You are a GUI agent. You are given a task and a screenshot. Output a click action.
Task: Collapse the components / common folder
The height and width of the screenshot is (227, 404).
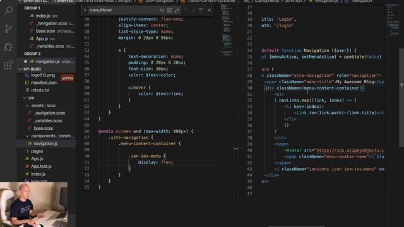pyautogui.click(x=47, y=136)
